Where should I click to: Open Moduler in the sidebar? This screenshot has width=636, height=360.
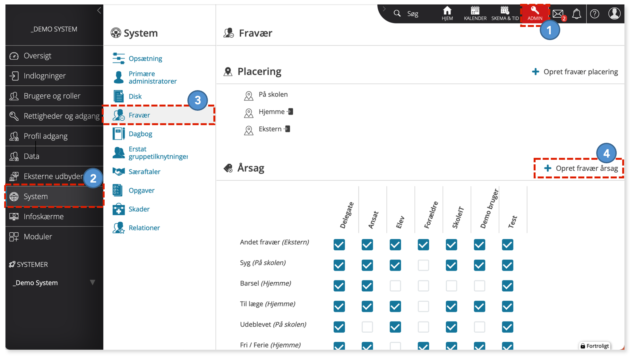point(54,237)
